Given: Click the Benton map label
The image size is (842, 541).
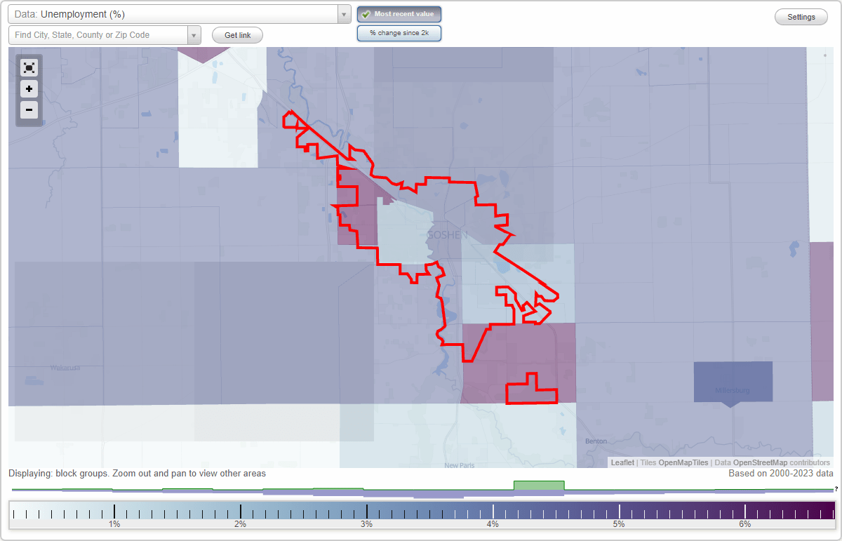Looking at the screenshot, I should (595, 441).
